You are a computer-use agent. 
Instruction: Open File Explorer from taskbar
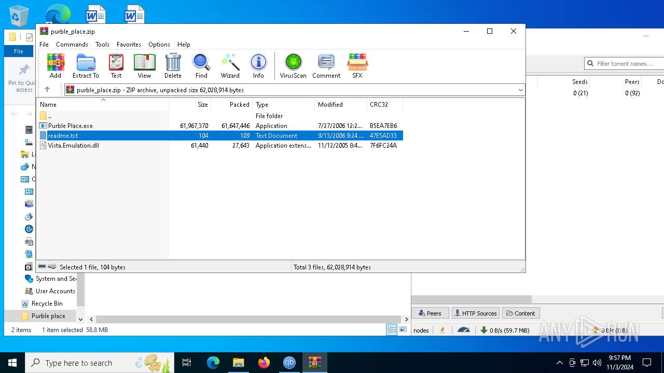pyautogui.click(x=238, y=363)
